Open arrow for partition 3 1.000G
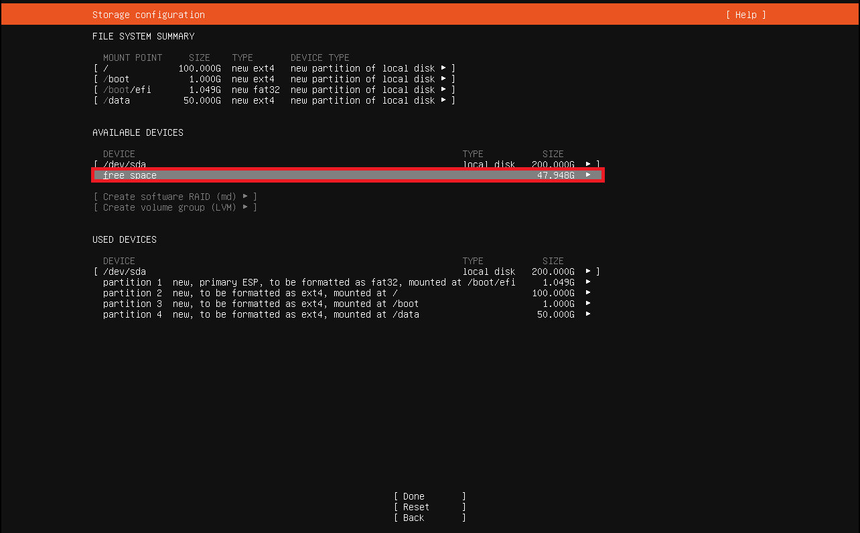 [588, 304]
